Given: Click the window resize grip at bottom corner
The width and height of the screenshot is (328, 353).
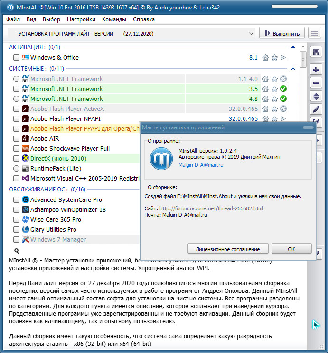Looking at the screenshot, I should click(321, 346).
